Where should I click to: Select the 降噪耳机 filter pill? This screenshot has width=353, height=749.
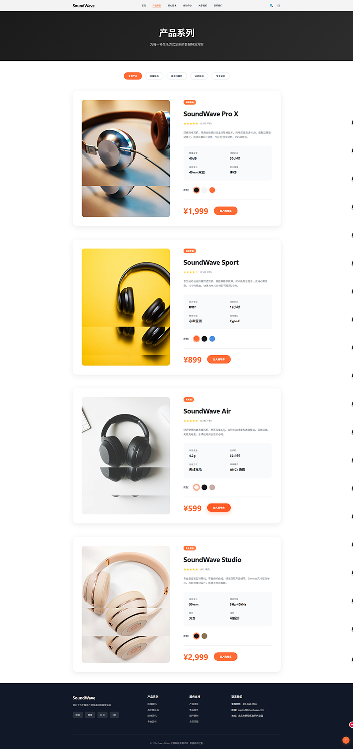click(154, 76)
